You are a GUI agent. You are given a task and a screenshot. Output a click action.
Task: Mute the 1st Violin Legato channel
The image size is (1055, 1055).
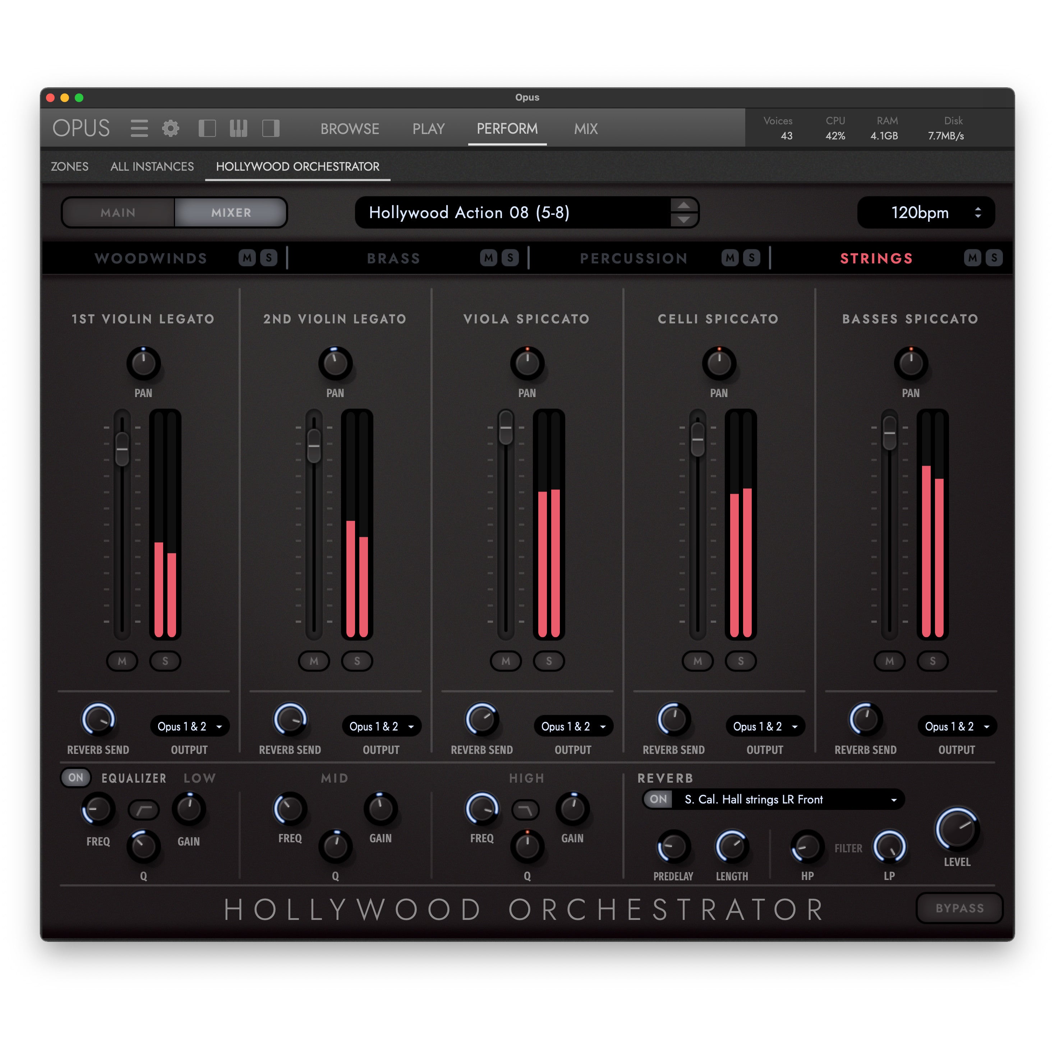pos(122,661)
